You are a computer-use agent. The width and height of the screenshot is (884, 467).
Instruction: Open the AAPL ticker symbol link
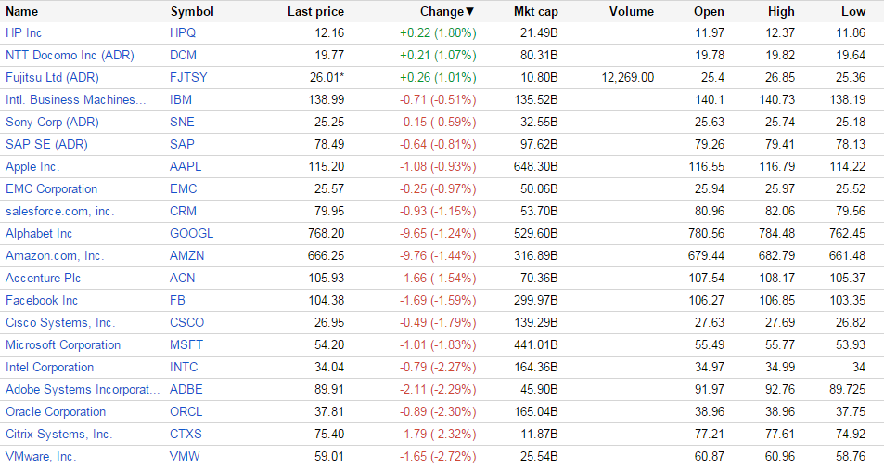coord(186,166)
